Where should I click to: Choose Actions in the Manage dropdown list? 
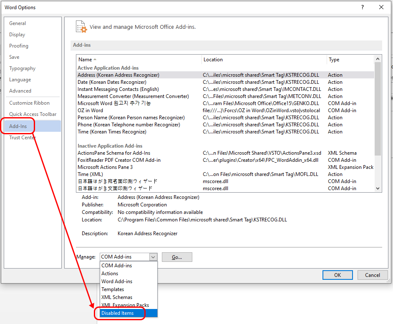[x=128, y=274]
